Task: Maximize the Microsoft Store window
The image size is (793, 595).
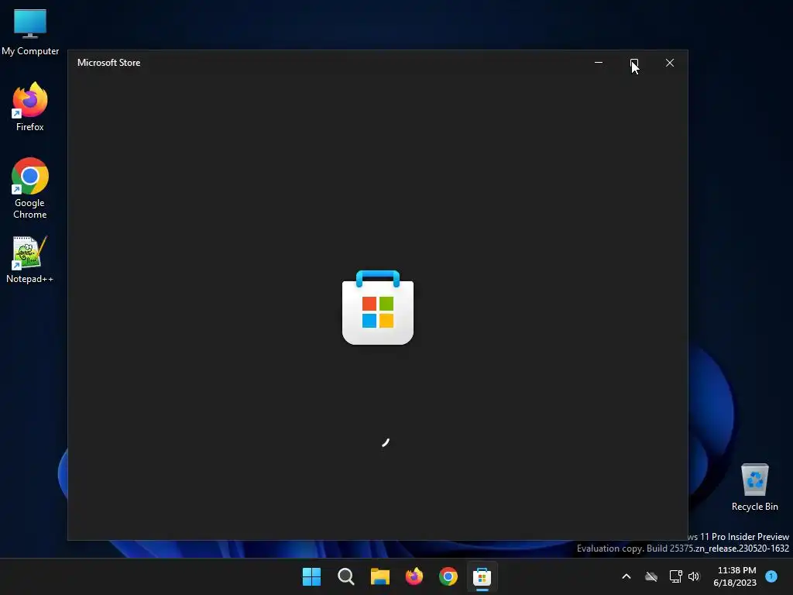Action: click(x=634, y=63)
